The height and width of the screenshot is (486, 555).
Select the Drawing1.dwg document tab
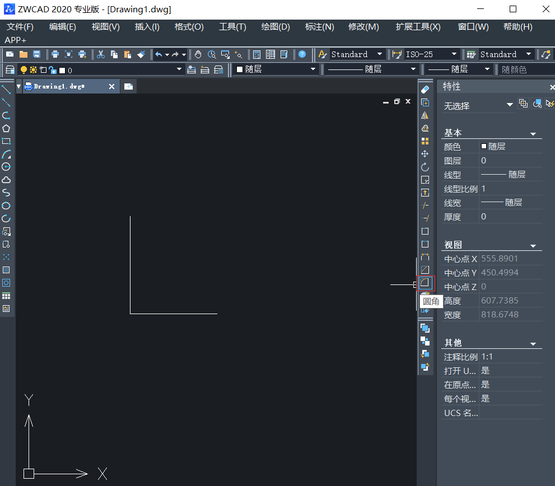pyautogui.click(x=62, y=86)
